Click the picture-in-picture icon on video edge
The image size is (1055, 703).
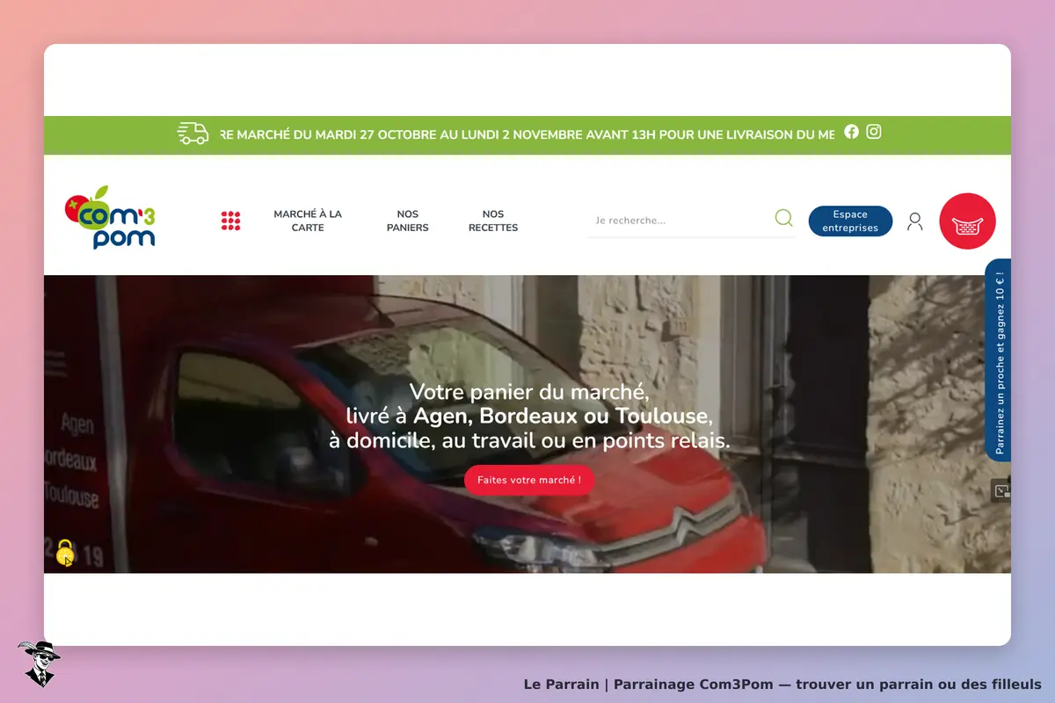coord(1000,490)
